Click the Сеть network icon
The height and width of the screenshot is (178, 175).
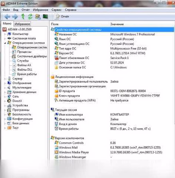tap(9, 96)
